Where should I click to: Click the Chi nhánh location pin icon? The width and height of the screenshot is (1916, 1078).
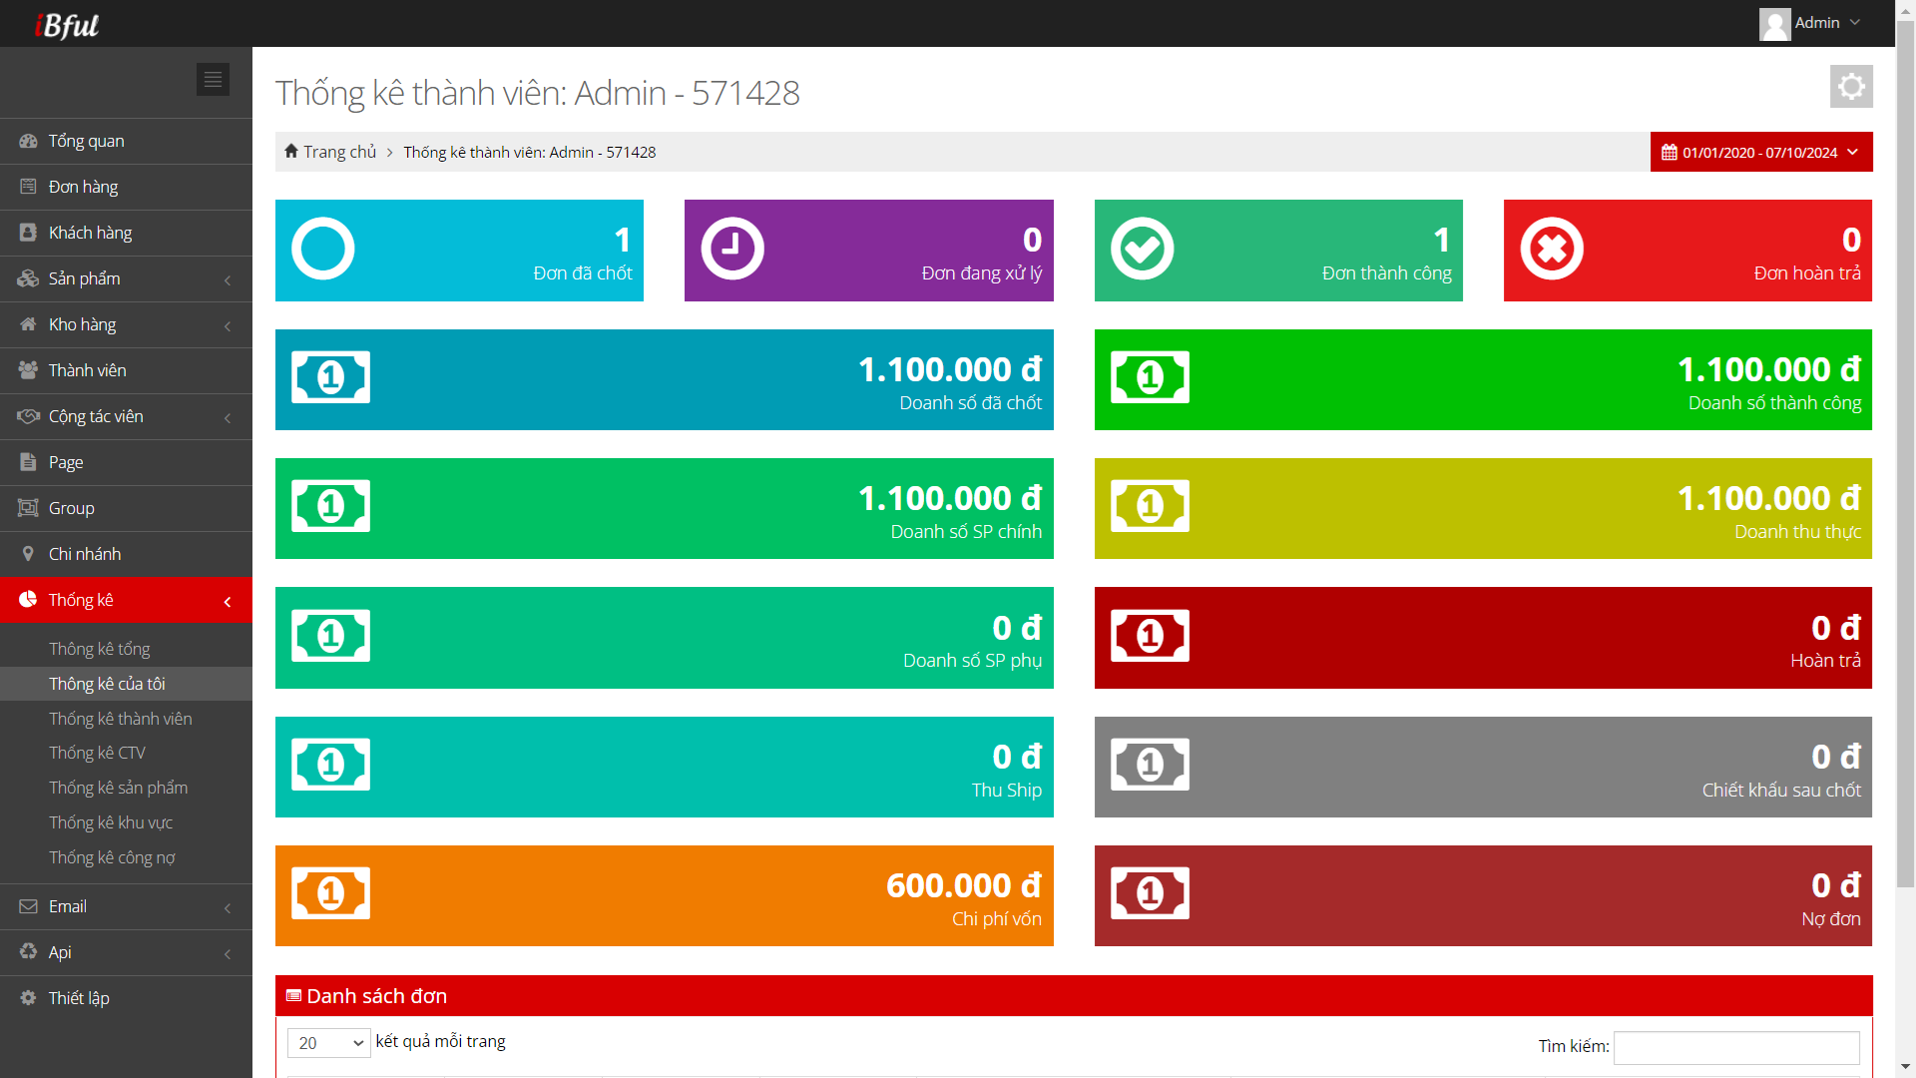[x=28, y=554]
